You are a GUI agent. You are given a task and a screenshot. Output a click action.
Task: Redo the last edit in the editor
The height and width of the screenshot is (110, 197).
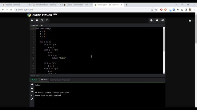click(x=47, y=20)
